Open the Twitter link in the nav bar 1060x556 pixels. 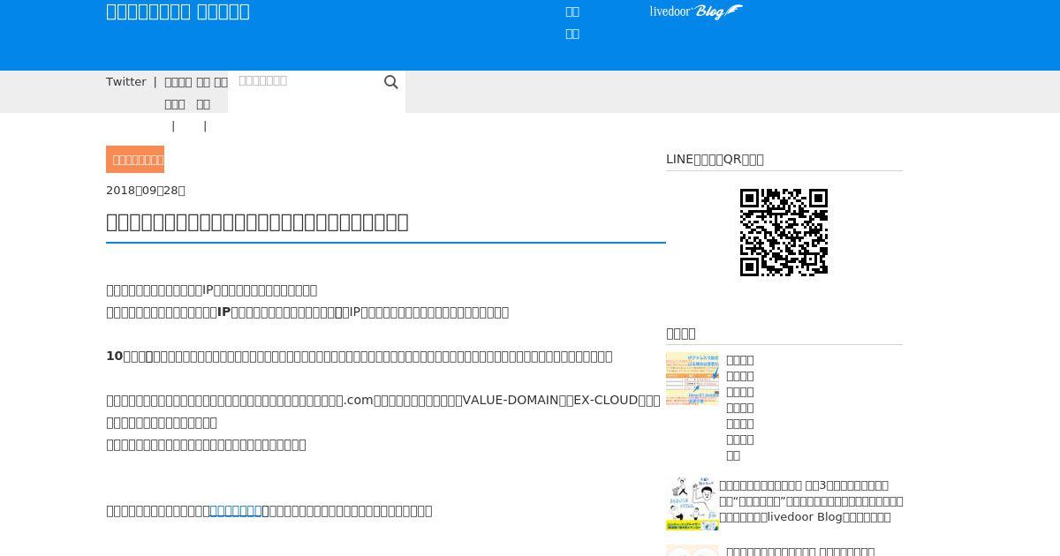tap(126, 81)
